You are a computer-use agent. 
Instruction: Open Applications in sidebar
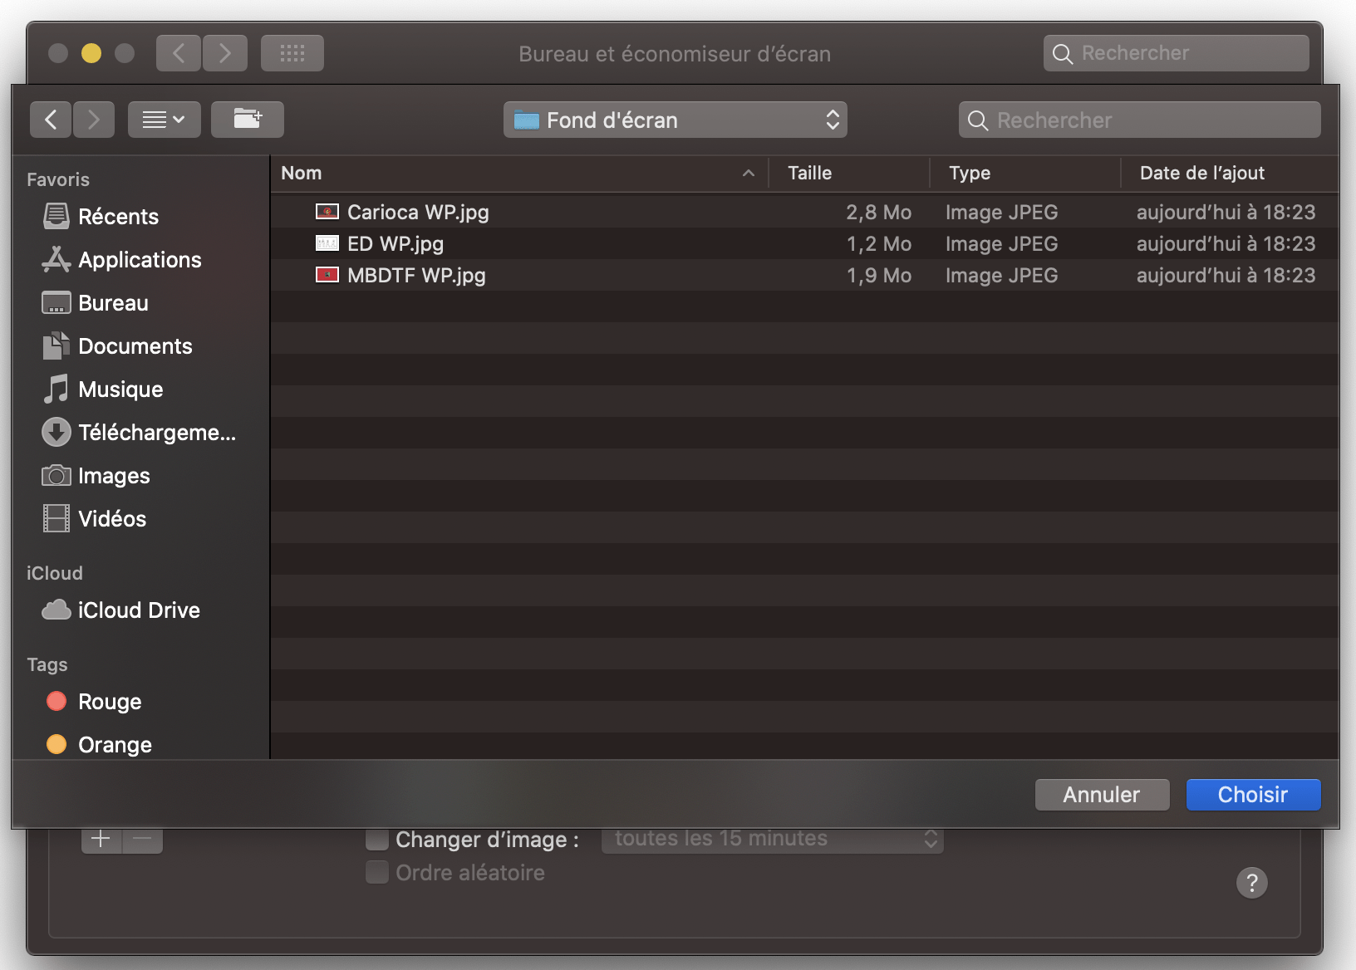(140, 260)
